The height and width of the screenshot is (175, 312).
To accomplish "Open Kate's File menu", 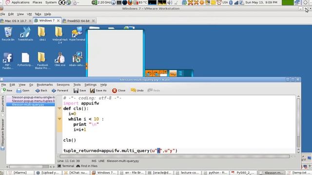I will pyautogui.click(x=3, y=85).
